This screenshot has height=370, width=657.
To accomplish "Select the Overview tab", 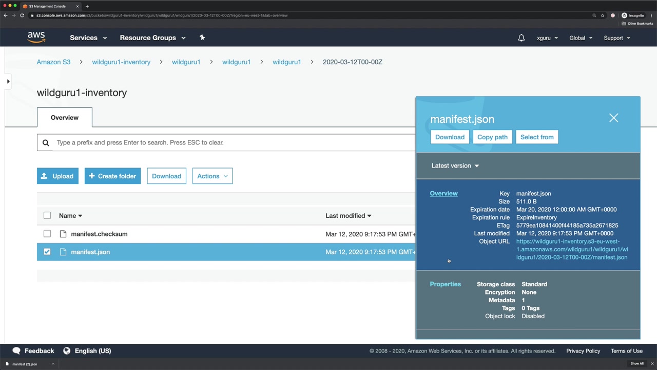I will [65, 117].
